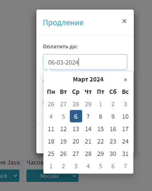The height and width of the screenshot is (191, 152).
Task: Select March 6 highlighted date
Action: pos(76,116)
